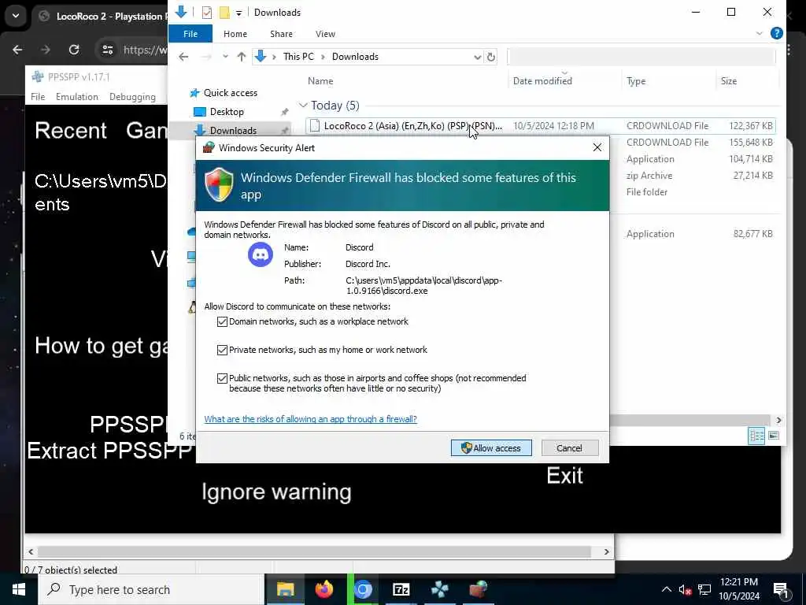Click This PC in address breadcrumb
This screenshot has width=806, height=605.
pos(298,57)
